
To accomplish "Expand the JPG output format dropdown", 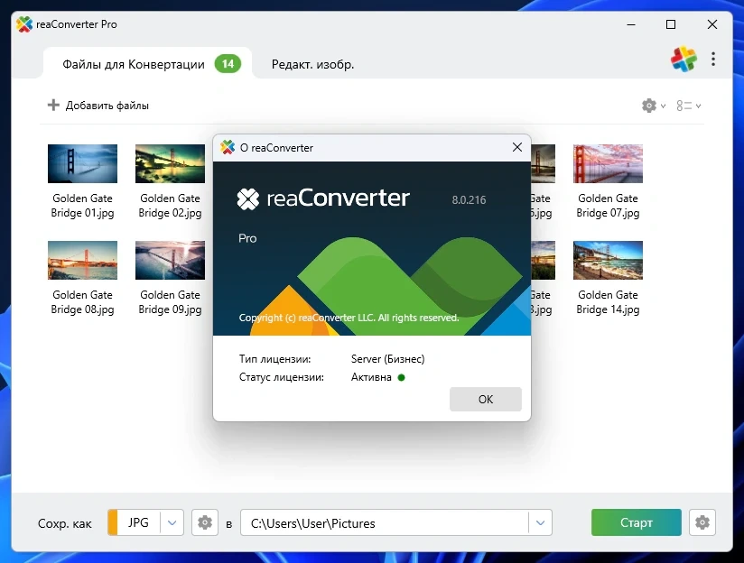I will 172,522.
